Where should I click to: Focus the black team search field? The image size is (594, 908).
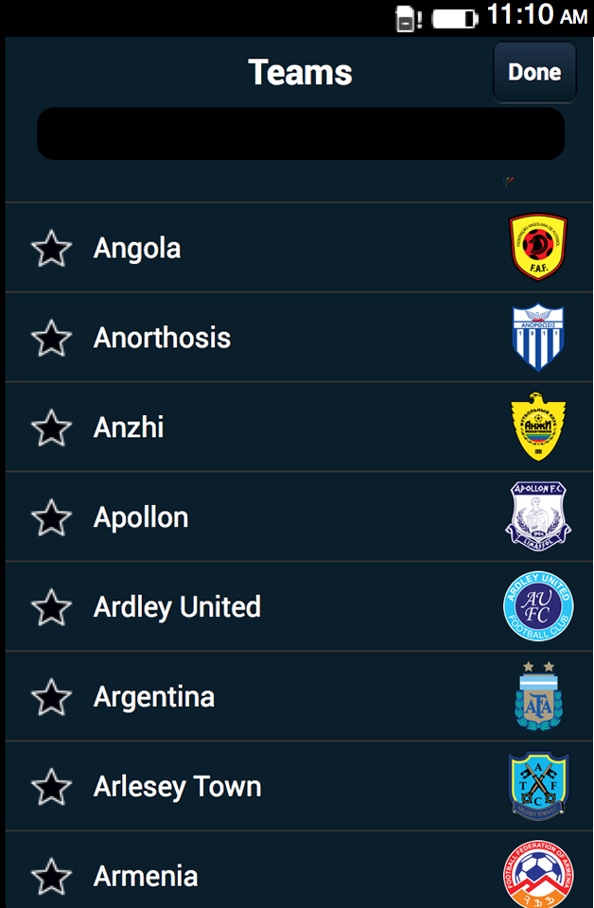(x=301, y=133)
